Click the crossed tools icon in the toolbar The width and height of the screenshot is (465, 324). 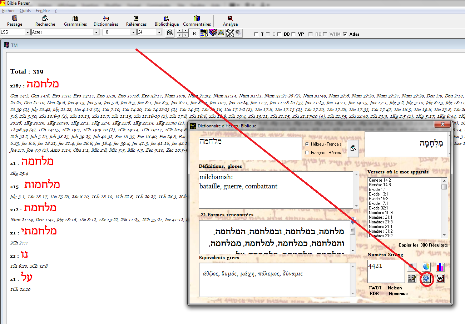[230, 33]
